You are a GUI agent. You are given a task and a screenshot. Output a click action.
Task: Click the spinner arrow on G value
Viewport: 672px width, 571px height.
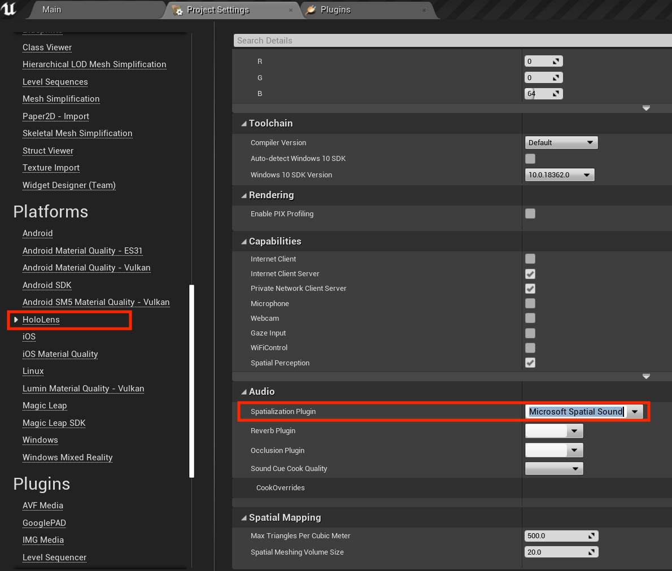[556, 77]
